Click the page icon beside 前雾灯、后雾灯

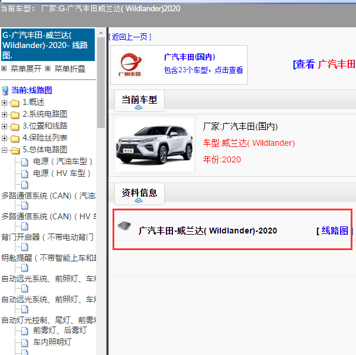(x=25, y=331)
